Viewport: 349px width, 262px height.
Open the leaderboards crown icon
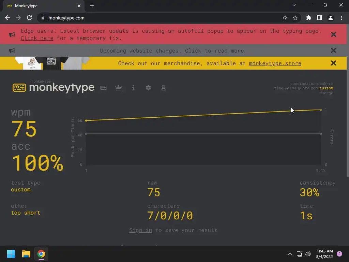click(118, 88)
